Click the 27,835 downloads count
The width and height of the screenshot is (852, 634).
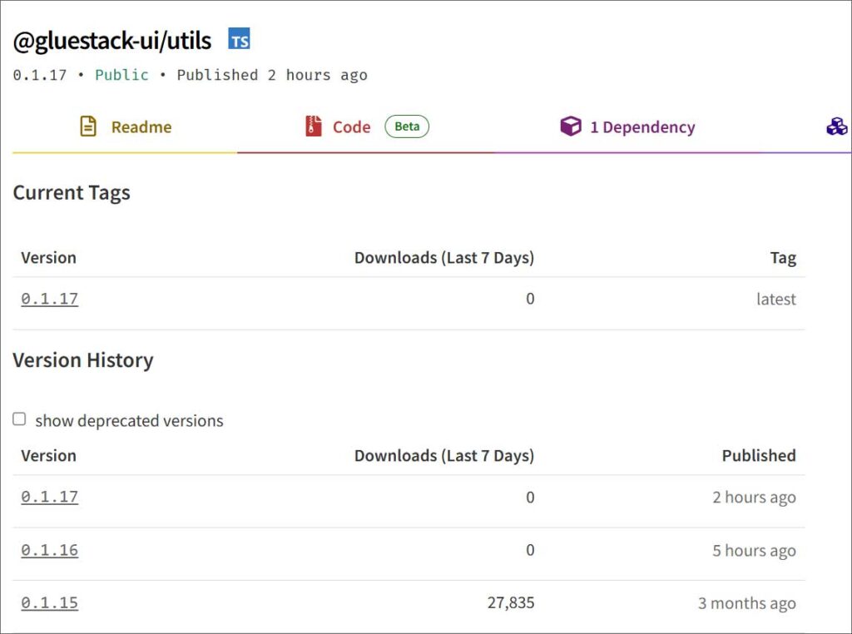[x=510, y=603]
